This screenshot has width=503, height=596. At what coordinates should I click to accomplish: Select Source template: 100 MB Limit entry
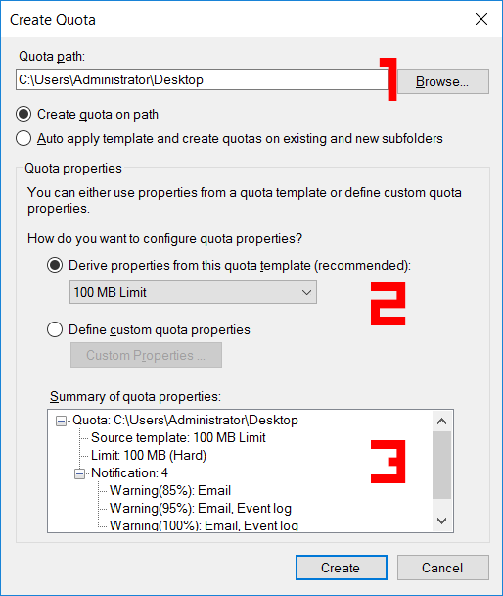tap(178, 437)
